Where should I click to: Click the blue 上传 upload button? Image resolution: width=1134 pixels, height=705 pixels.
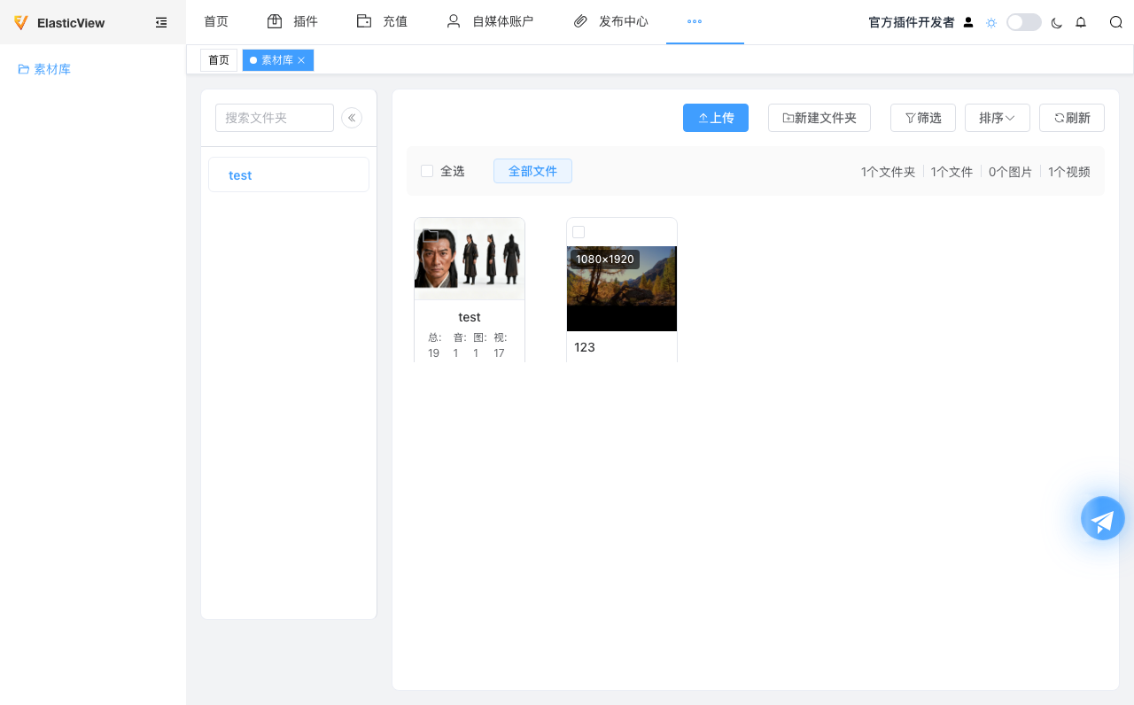[716, 117]
